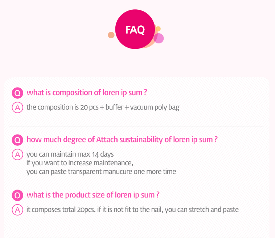Viewport: 275px width, 238px height.
Task: Click the transparent manucure answer line
Action: pyautogui.click(x=101, y=172)
